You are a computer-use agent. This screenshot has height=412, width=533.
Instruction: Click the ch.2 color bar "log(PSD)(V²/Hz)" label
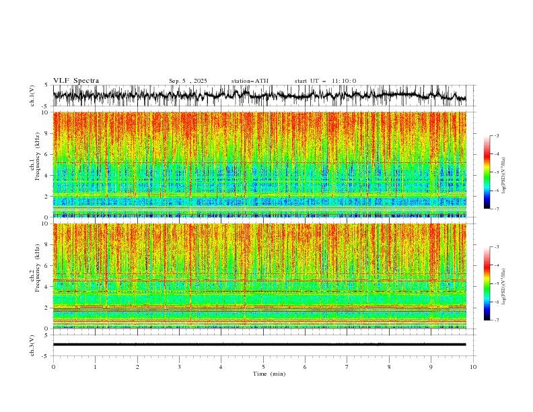point(503,286)
